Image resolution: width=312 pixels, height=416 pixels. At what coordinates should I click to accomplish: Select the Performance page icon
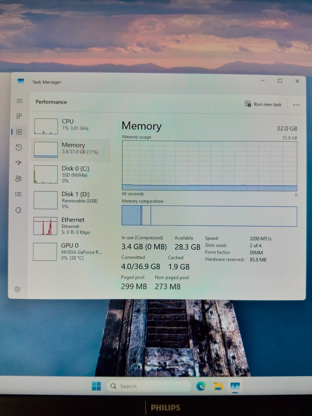(x=19, y=132)
